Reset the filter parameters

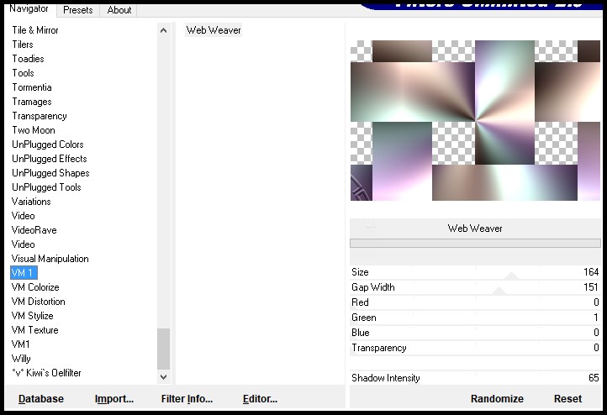pos(567,399)
